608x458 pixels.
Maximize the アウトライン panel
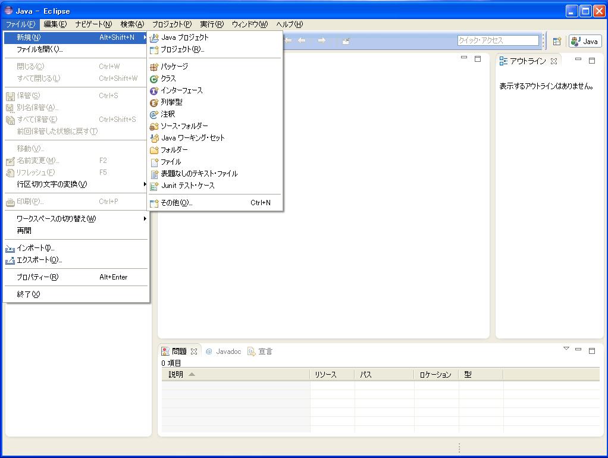point(592,61)
